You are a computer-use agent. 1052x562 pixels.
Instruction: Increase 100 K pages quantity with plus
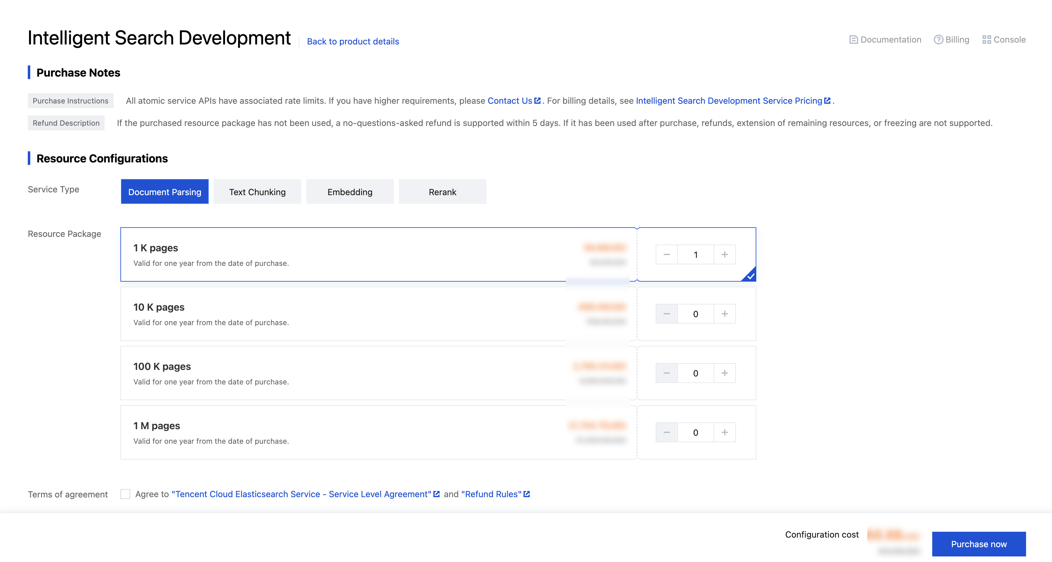pyautogui.click(x=724, y=373)
